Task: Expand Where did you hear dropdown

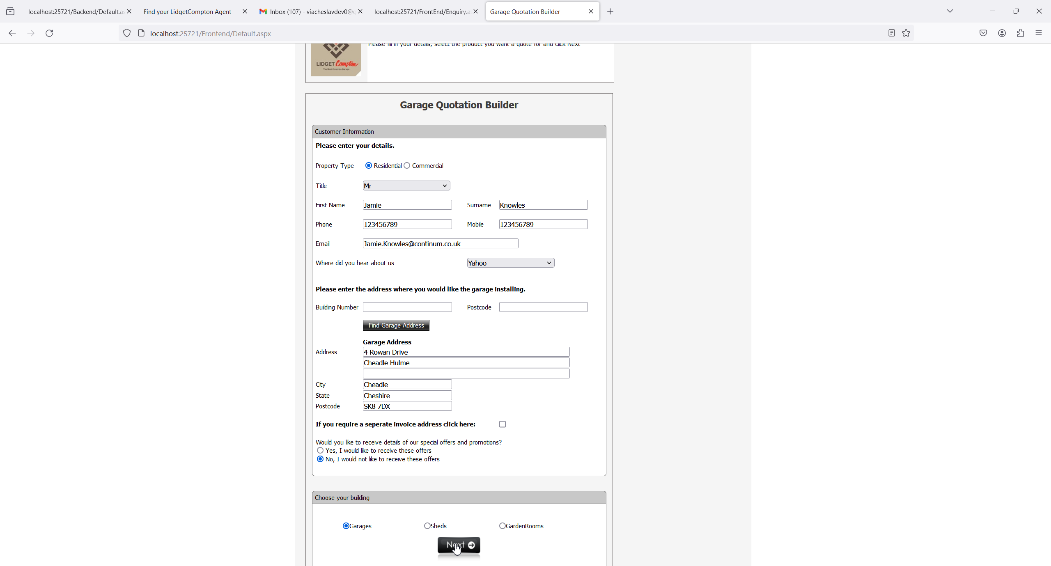Action: point(510,263)
